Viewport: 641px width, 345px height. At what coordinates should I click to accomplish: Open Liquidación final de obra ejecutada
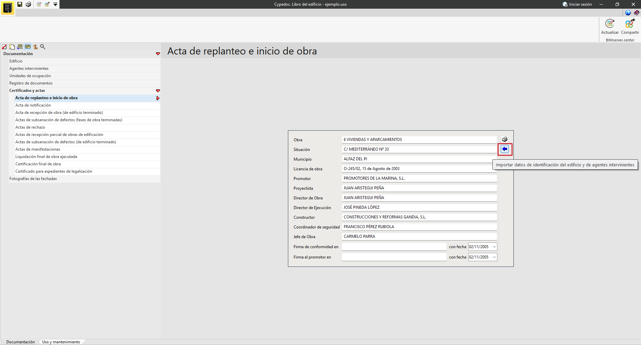(x=88, y=157)
